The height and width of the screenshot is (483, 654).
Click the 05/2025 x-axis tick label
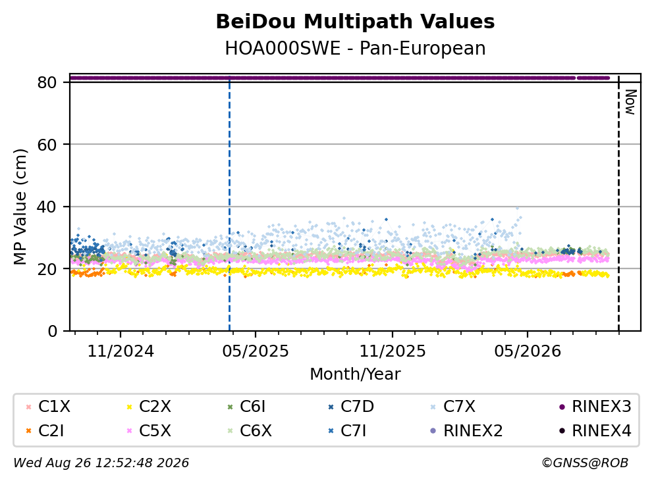pos(256,351)
